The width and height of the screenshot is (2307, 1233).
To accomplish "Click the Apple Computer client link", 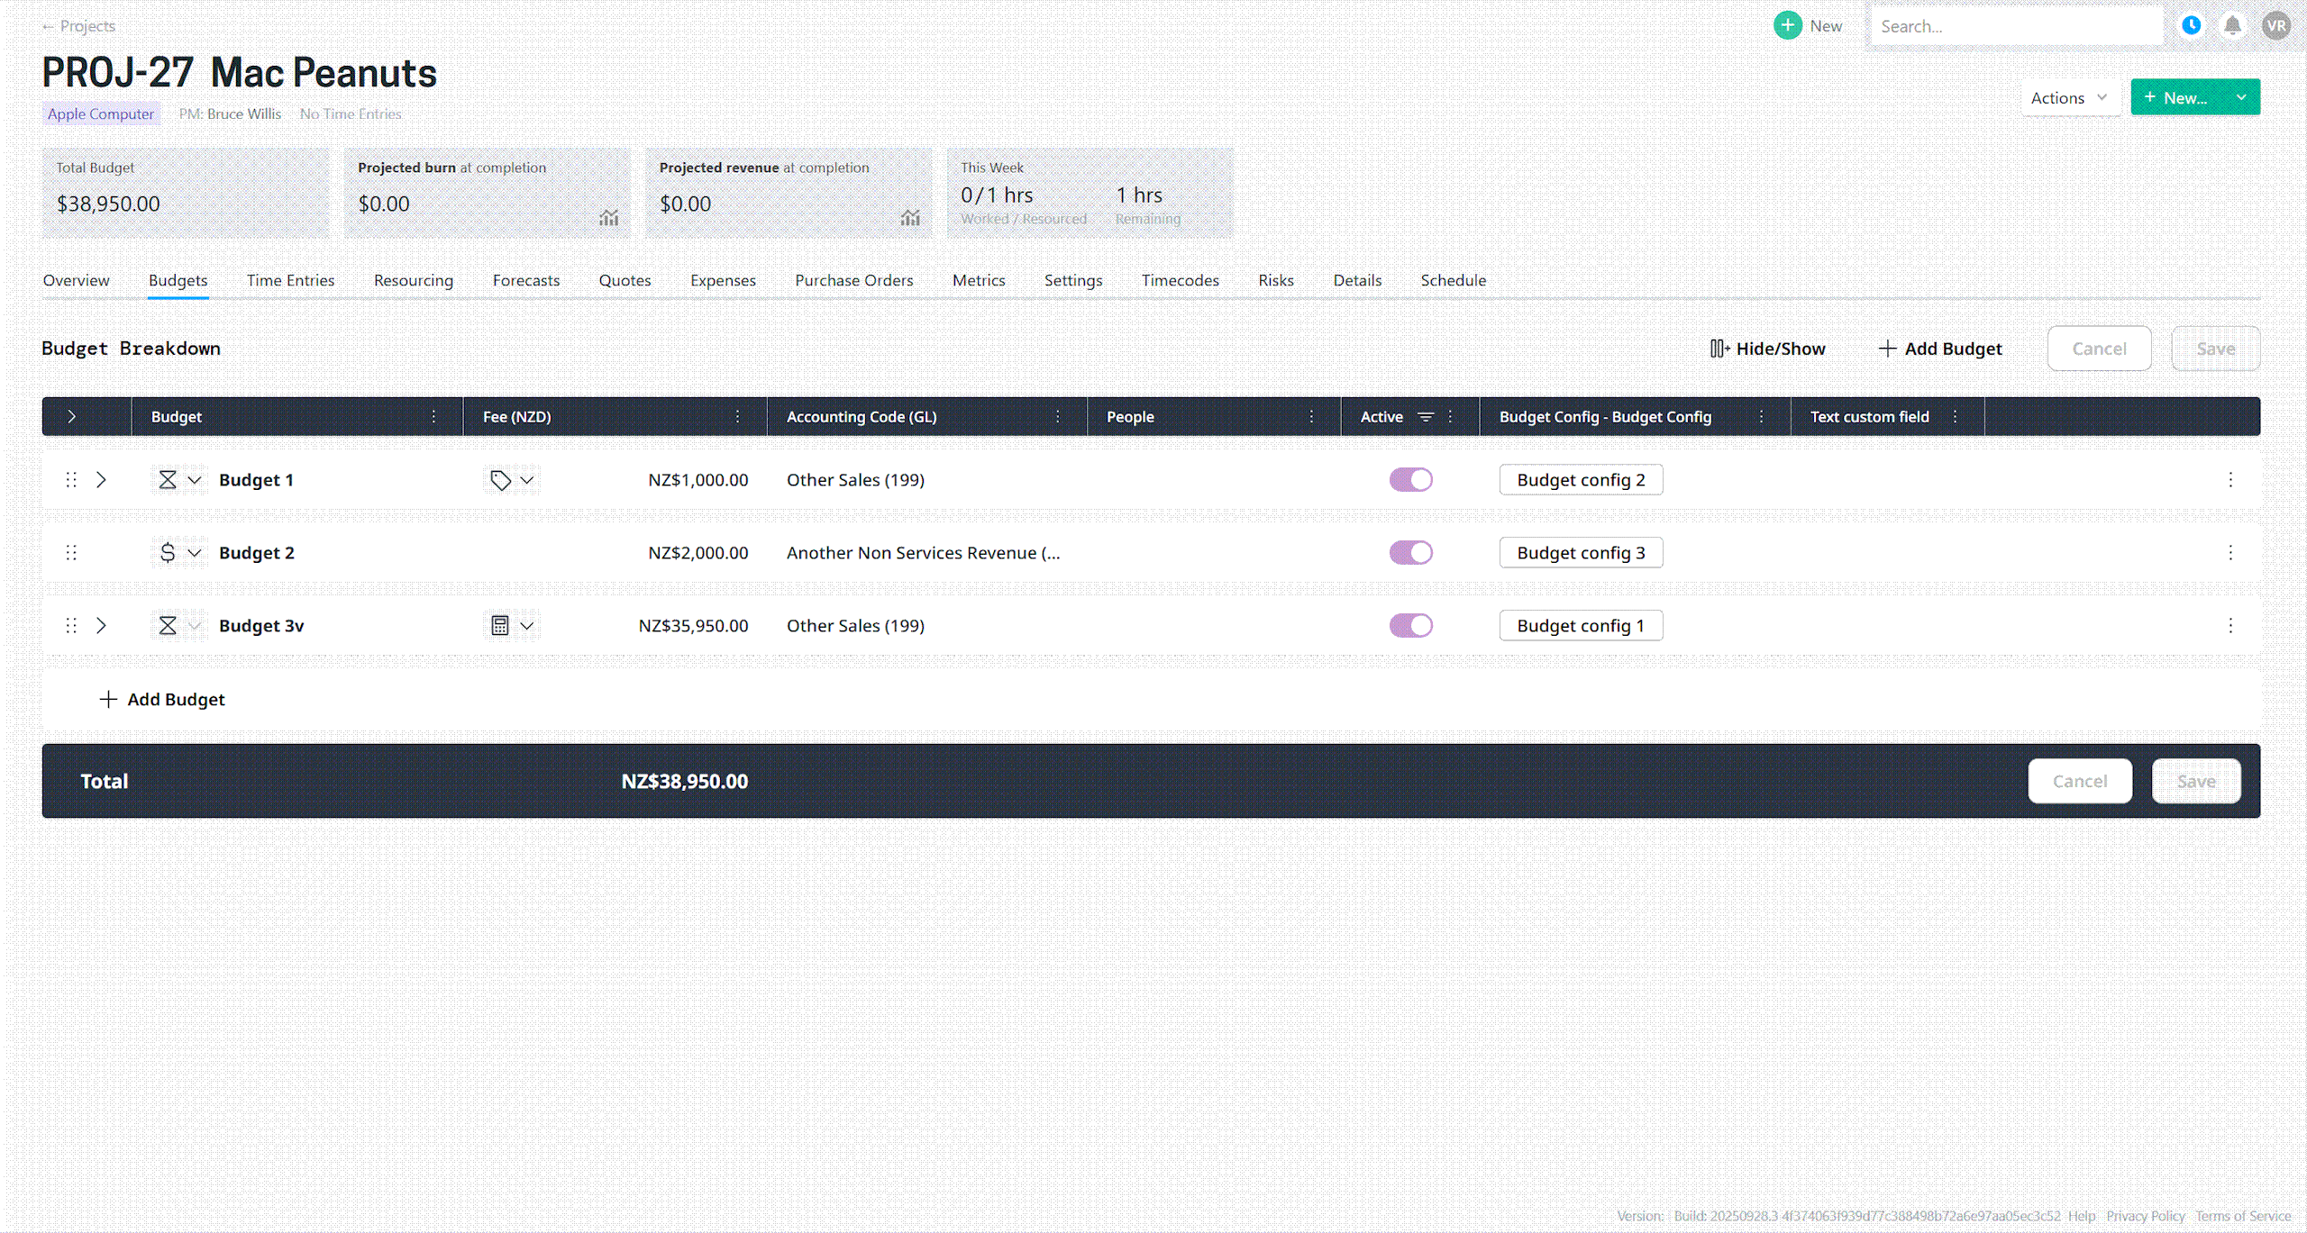I will [x=101, y=113].
